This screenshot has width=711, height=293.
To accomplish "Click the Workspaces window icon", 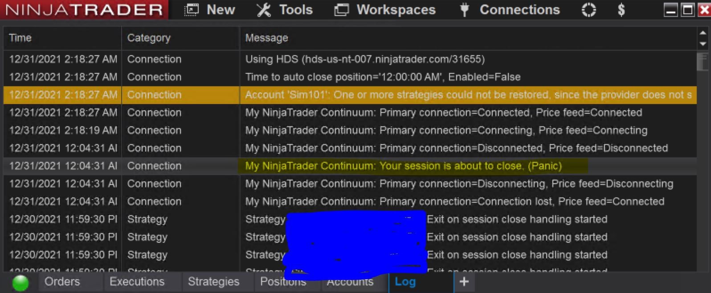I will click(342, 10).
